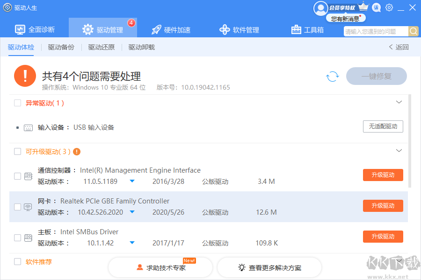Upgrade the Realtek PCIe GBE driver

pos(383,206)
